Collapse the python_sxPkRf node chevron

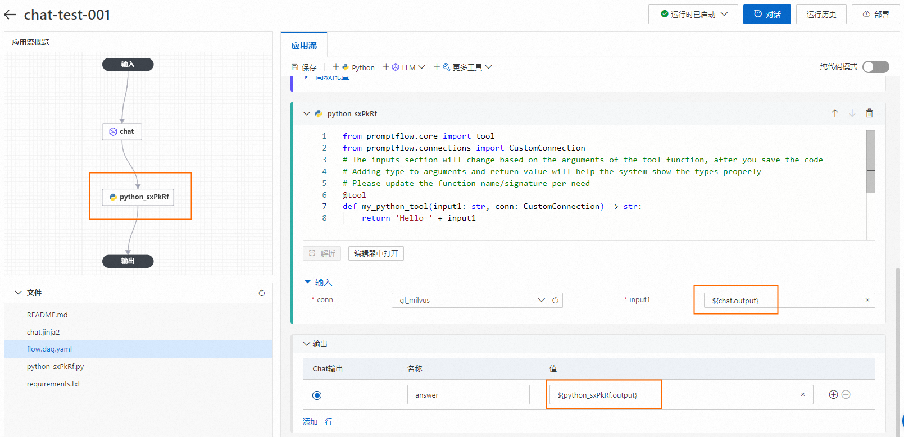(x=306, y=113)
